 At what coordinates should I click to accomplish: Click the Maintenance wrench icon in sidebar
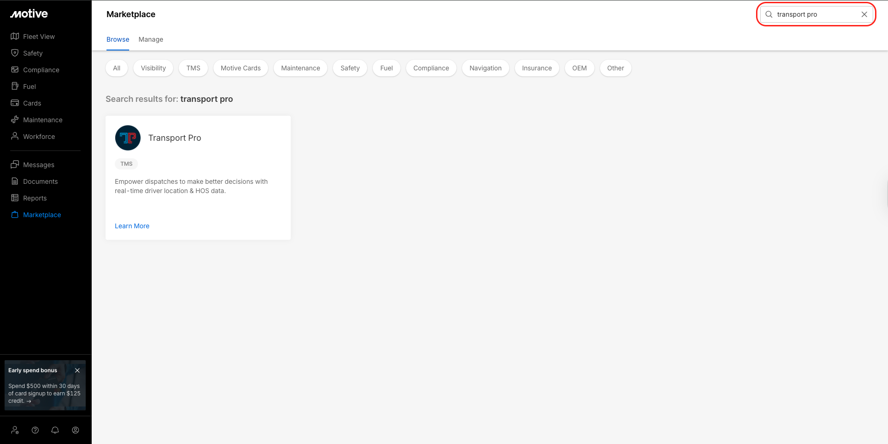click(15, 119)
